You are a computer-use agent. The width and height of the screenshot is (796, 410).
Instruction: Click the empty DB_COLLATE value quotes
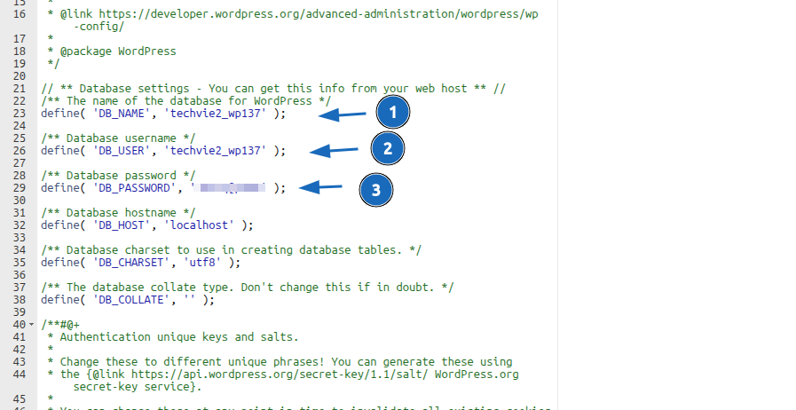[x=187, y=300]
